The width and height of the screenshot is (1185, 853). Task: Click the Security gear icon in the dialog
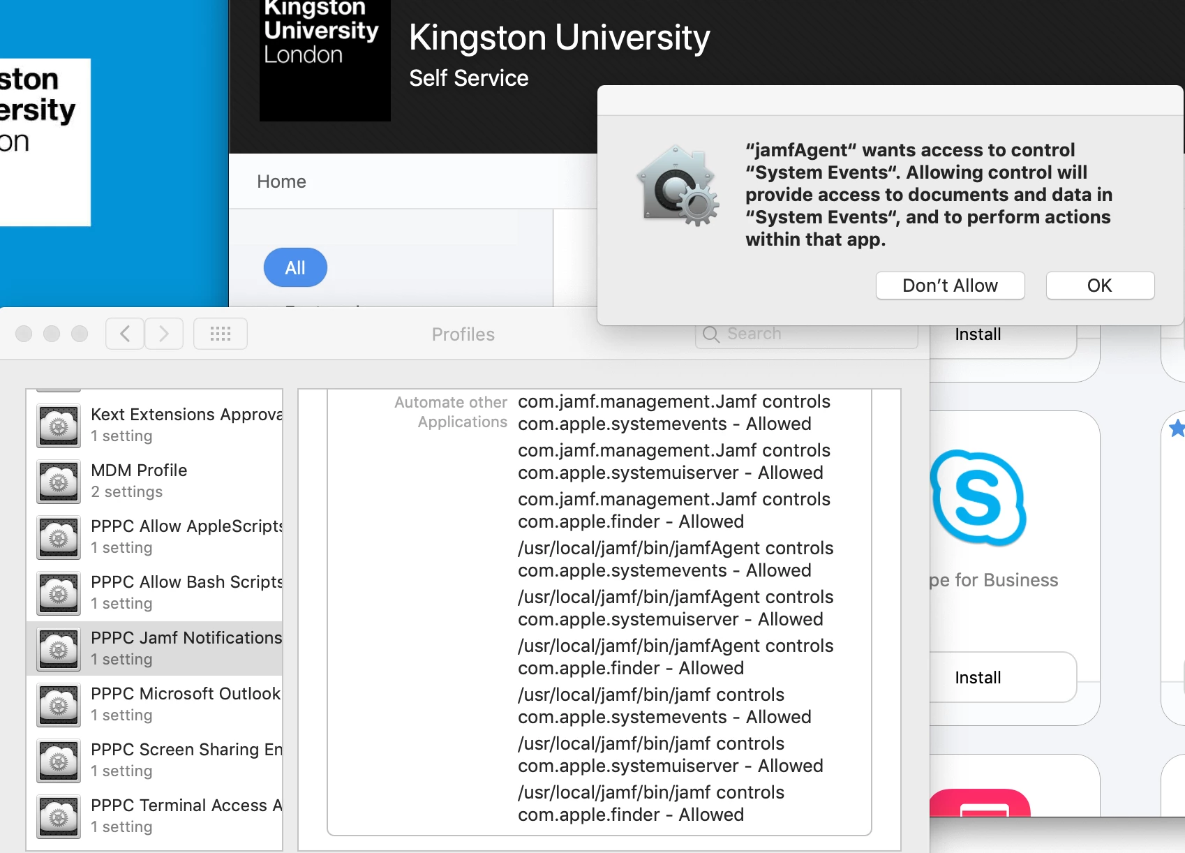(678, 185)
